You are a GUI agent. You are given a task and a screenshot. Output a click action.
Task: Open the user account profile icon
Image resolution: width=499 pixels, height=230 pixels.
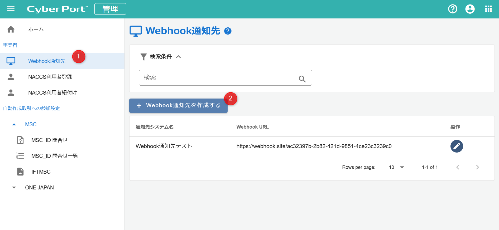[470, 9]
